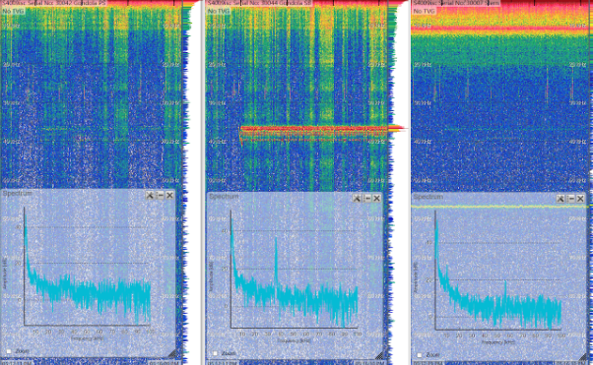Screen dimensions: 593x365
Task: Open Spectrum settings wrench in Gondola SB panel
Action: 357,198
